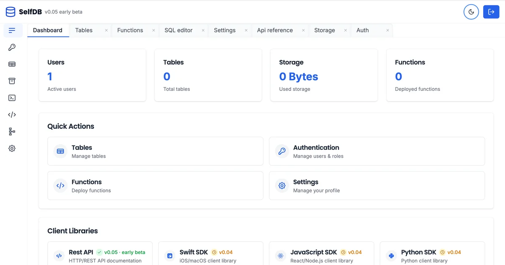Open Authentication 'Manage users & roles' action
The image size is (505, 265).
[x=377, y=151]
